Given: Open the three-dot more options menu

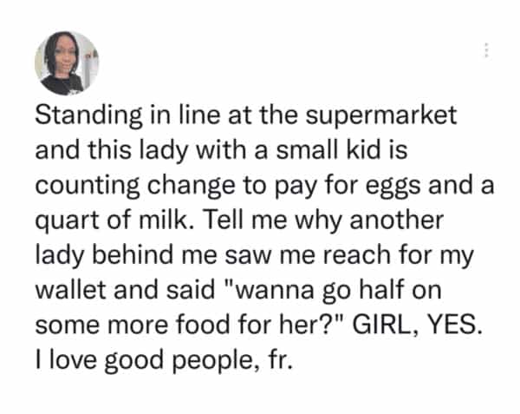Looking at the screenshot, I should pyautogui.click(x=487, y=49).
